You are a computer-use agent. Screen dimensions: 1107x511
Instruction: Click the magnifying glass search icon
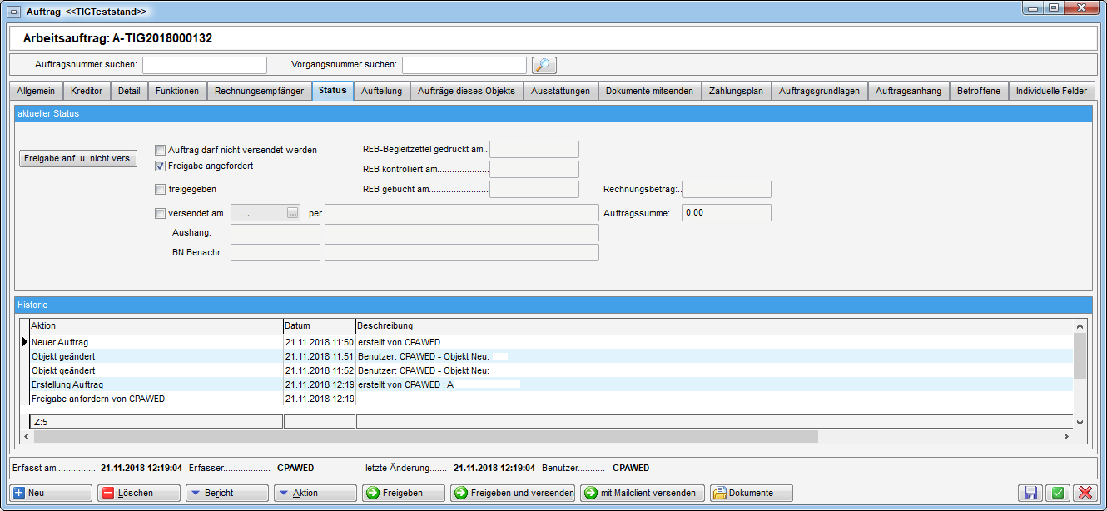[x=544, y=65]
